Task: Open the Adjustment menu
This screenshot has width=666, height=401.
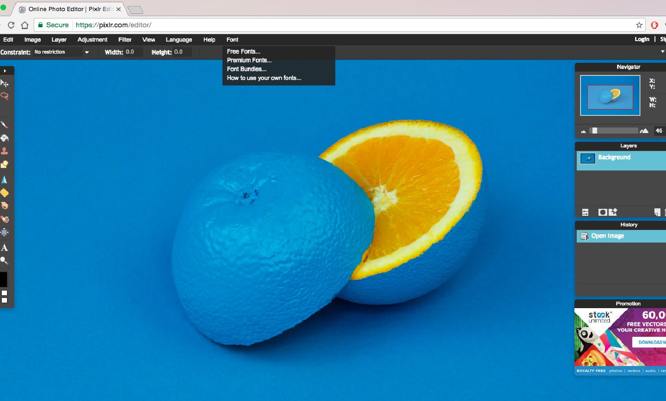Action: tap(92, 40)
